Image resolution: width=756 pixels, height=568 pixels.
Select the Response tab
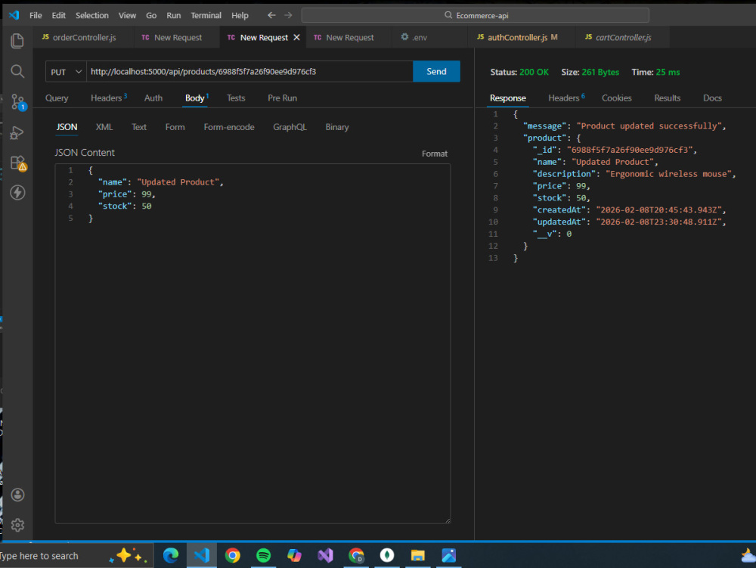[x=508, y=98]
